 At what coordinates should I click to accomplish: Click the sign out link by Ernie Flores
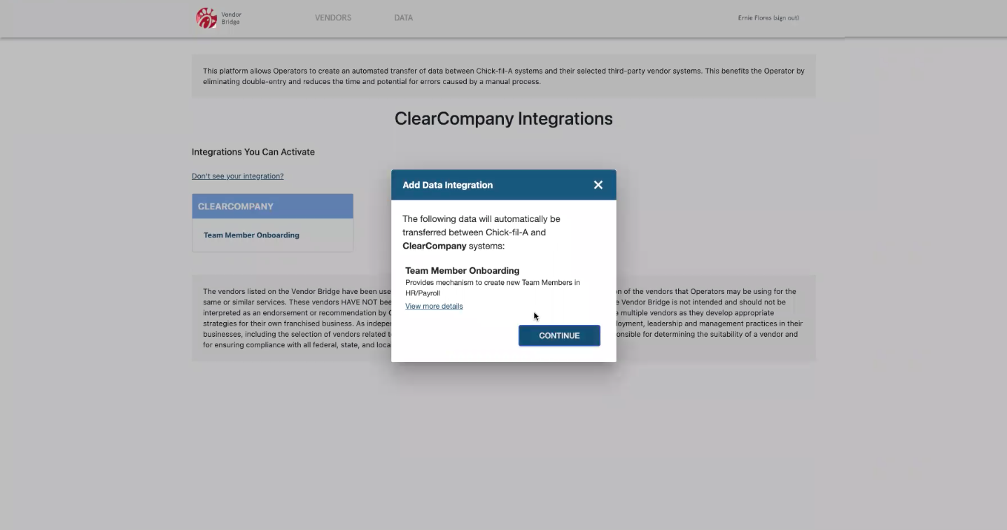tap(786, 18)
